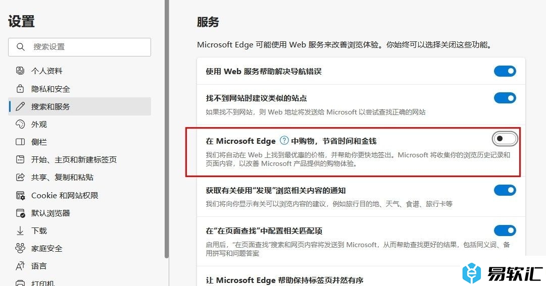Click the 默认浏览器 icon

20,213
